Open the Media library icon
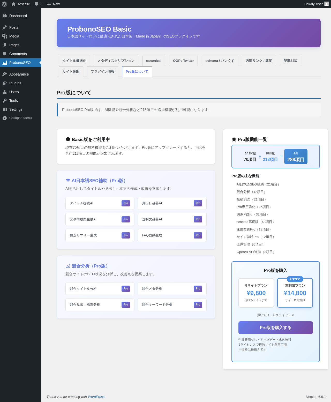 coord(5,36)
